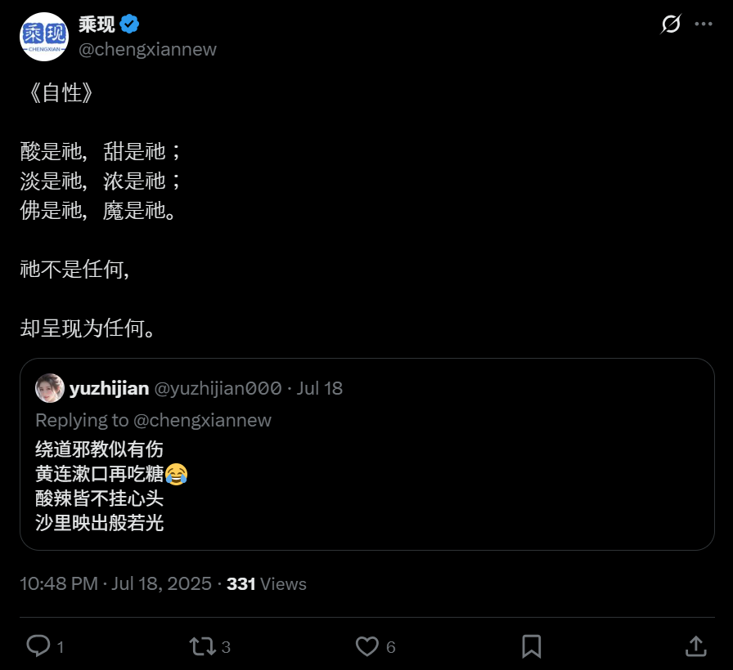Viewport: 733px width, 670px height.
Task: Repost using the retweet arrows icon
Action: [x=202, y=646]
